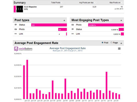The height and width of the screenshot is (102, 137).
Task: Click the Jul 10 x-axis label
Action: tap(84, 101)
